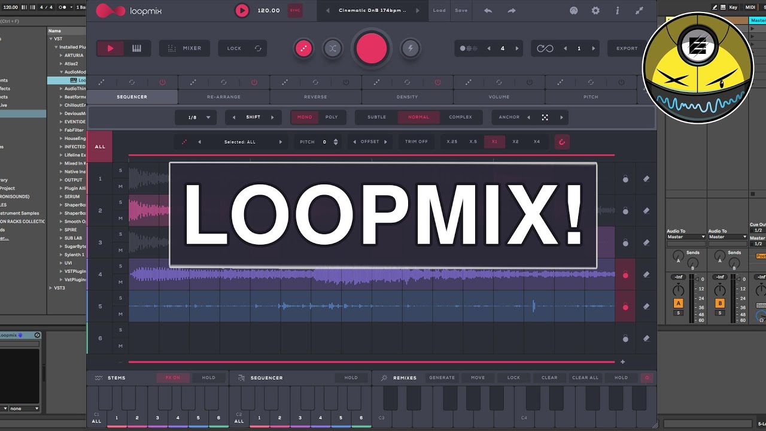Select the COMPLEX complexity option

tap(461, 117)
